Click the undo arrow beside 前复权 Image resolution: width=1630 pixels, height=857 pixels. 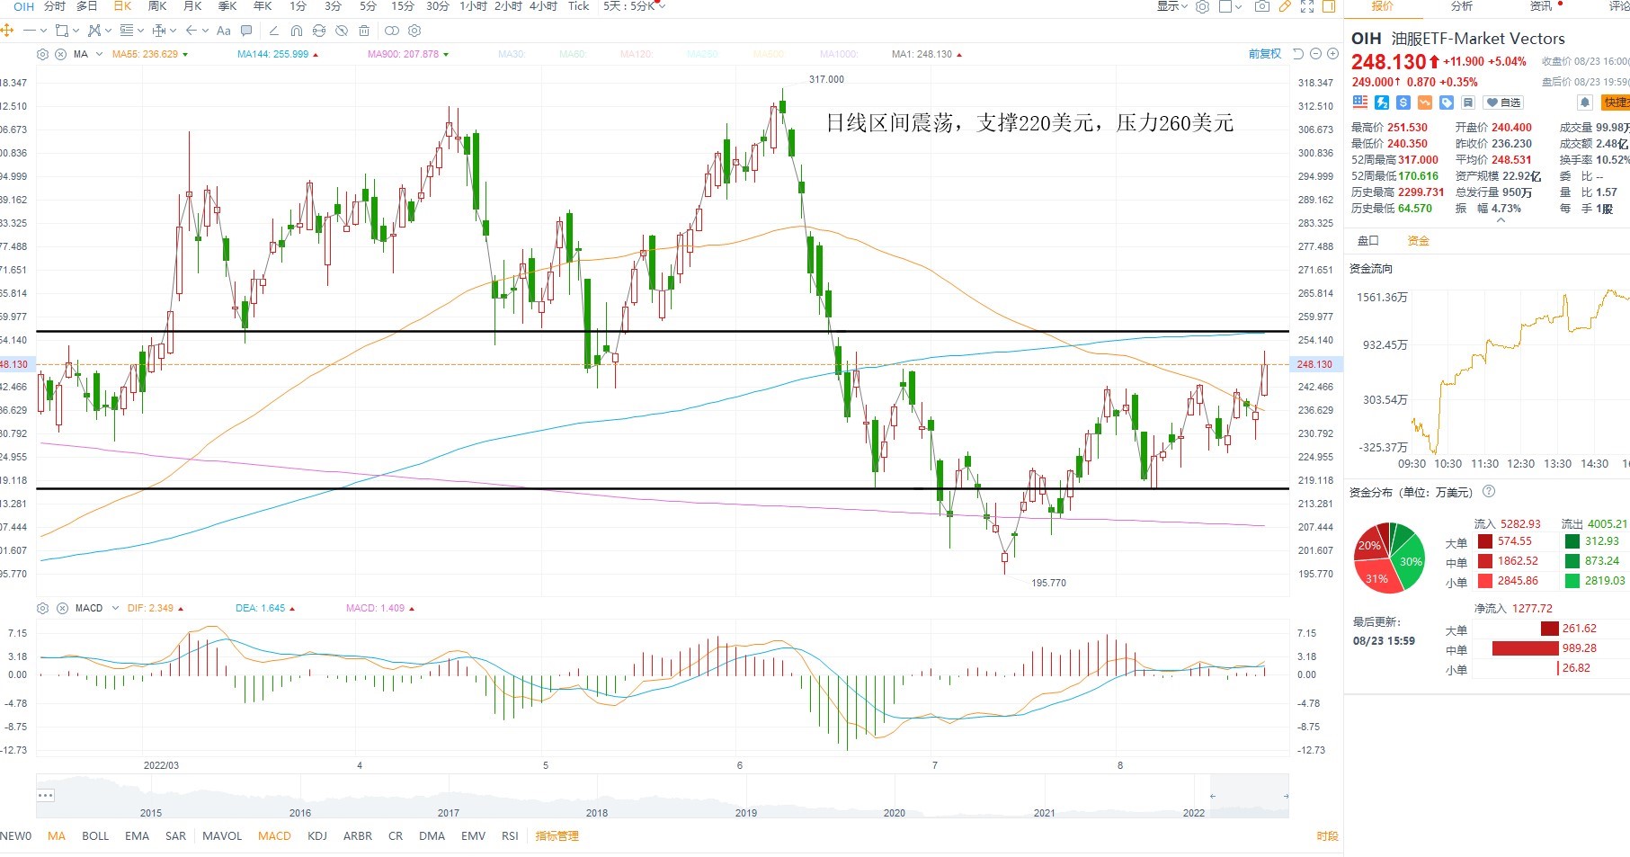tap(1297, 54)
